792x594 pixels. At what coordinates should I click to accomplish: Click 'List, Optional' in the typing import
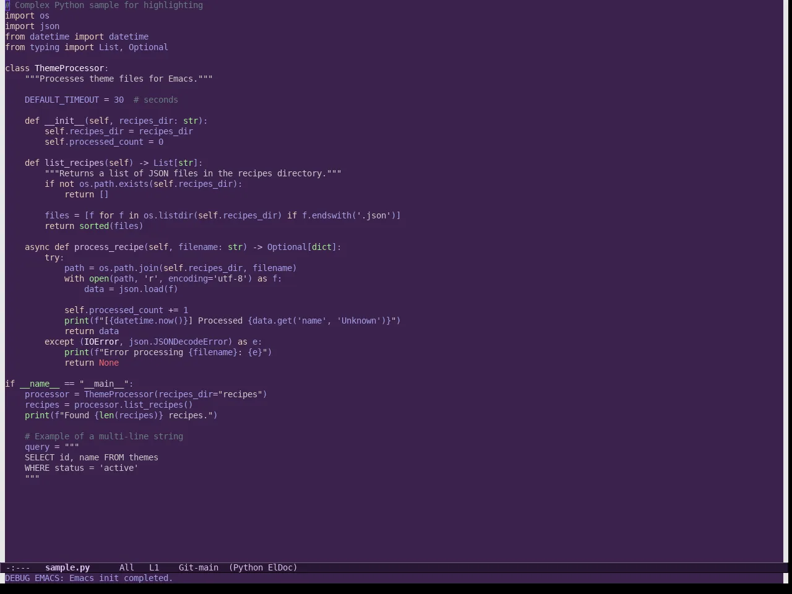click(134, 47)
